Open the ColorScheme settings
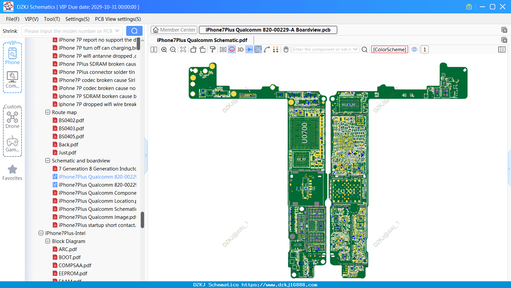511x288 pixels. pos(390,49)
